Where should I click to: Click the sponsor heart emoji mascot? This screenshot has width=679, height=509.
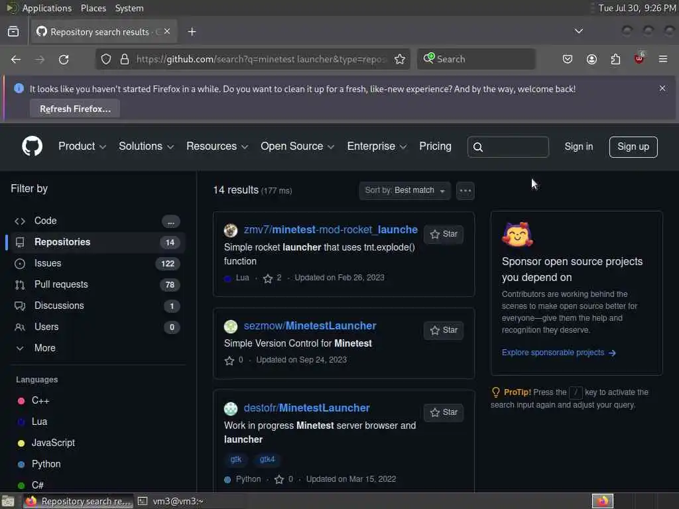tap(517, 235)
